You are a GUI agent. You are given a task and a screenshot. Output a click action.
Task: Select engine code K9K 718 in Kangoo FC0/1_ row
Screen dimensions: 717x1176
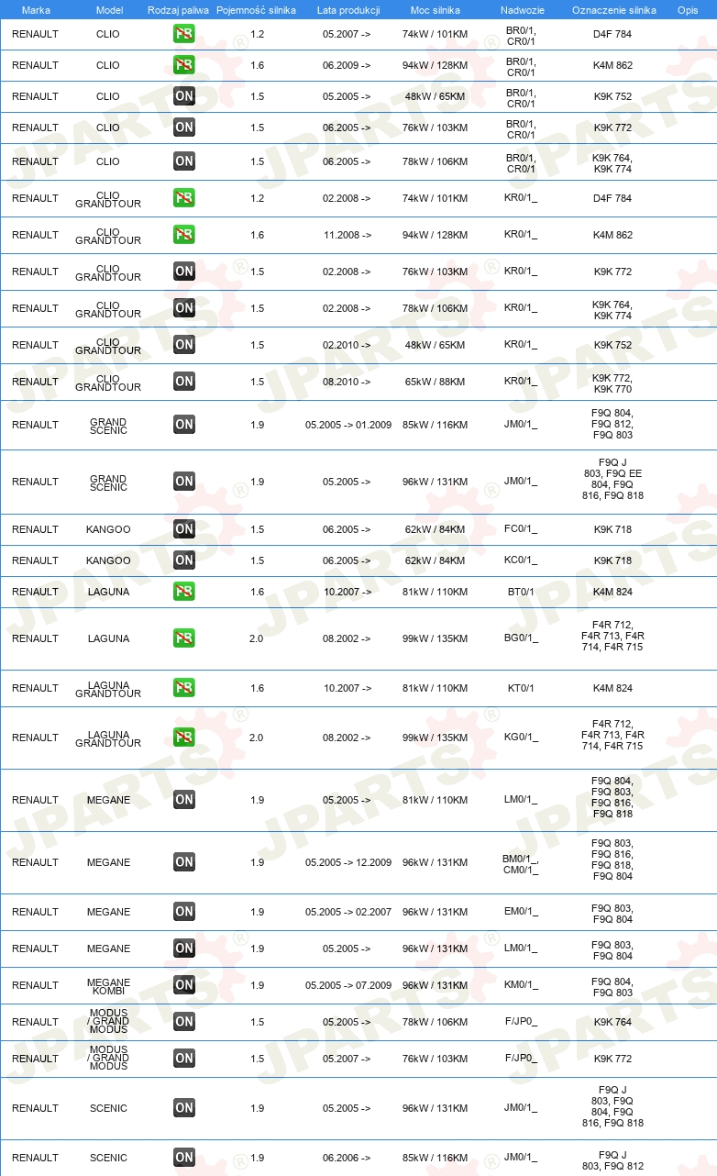coord(612,529)
